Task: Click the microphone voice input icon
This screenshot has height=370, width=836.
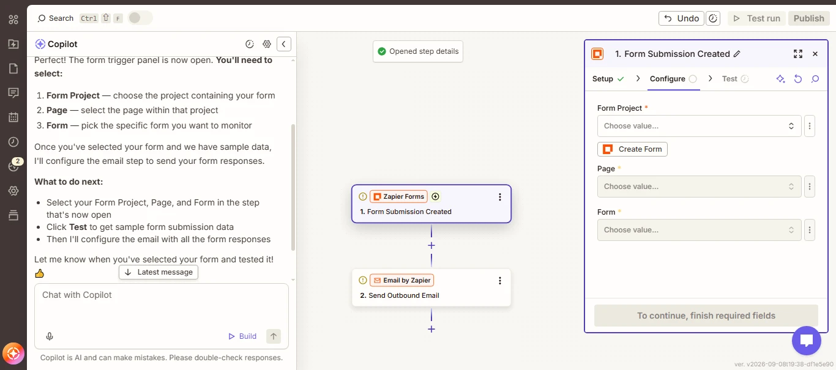Action: click(x=50, y=336)
